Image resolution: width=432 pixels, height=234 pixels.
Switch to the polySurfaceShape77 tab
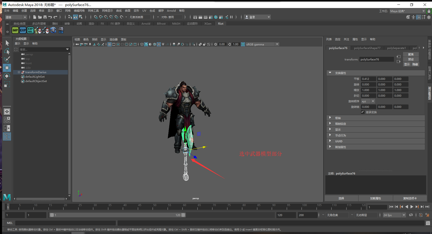367,48
